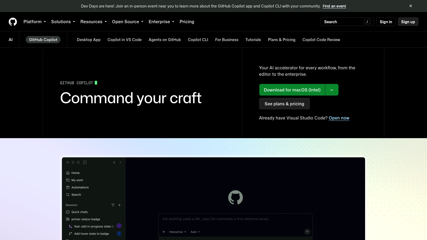The width and height of the screenshot is (427, 240).
Task: Expand the Resources menu
Action: (94, 22)
